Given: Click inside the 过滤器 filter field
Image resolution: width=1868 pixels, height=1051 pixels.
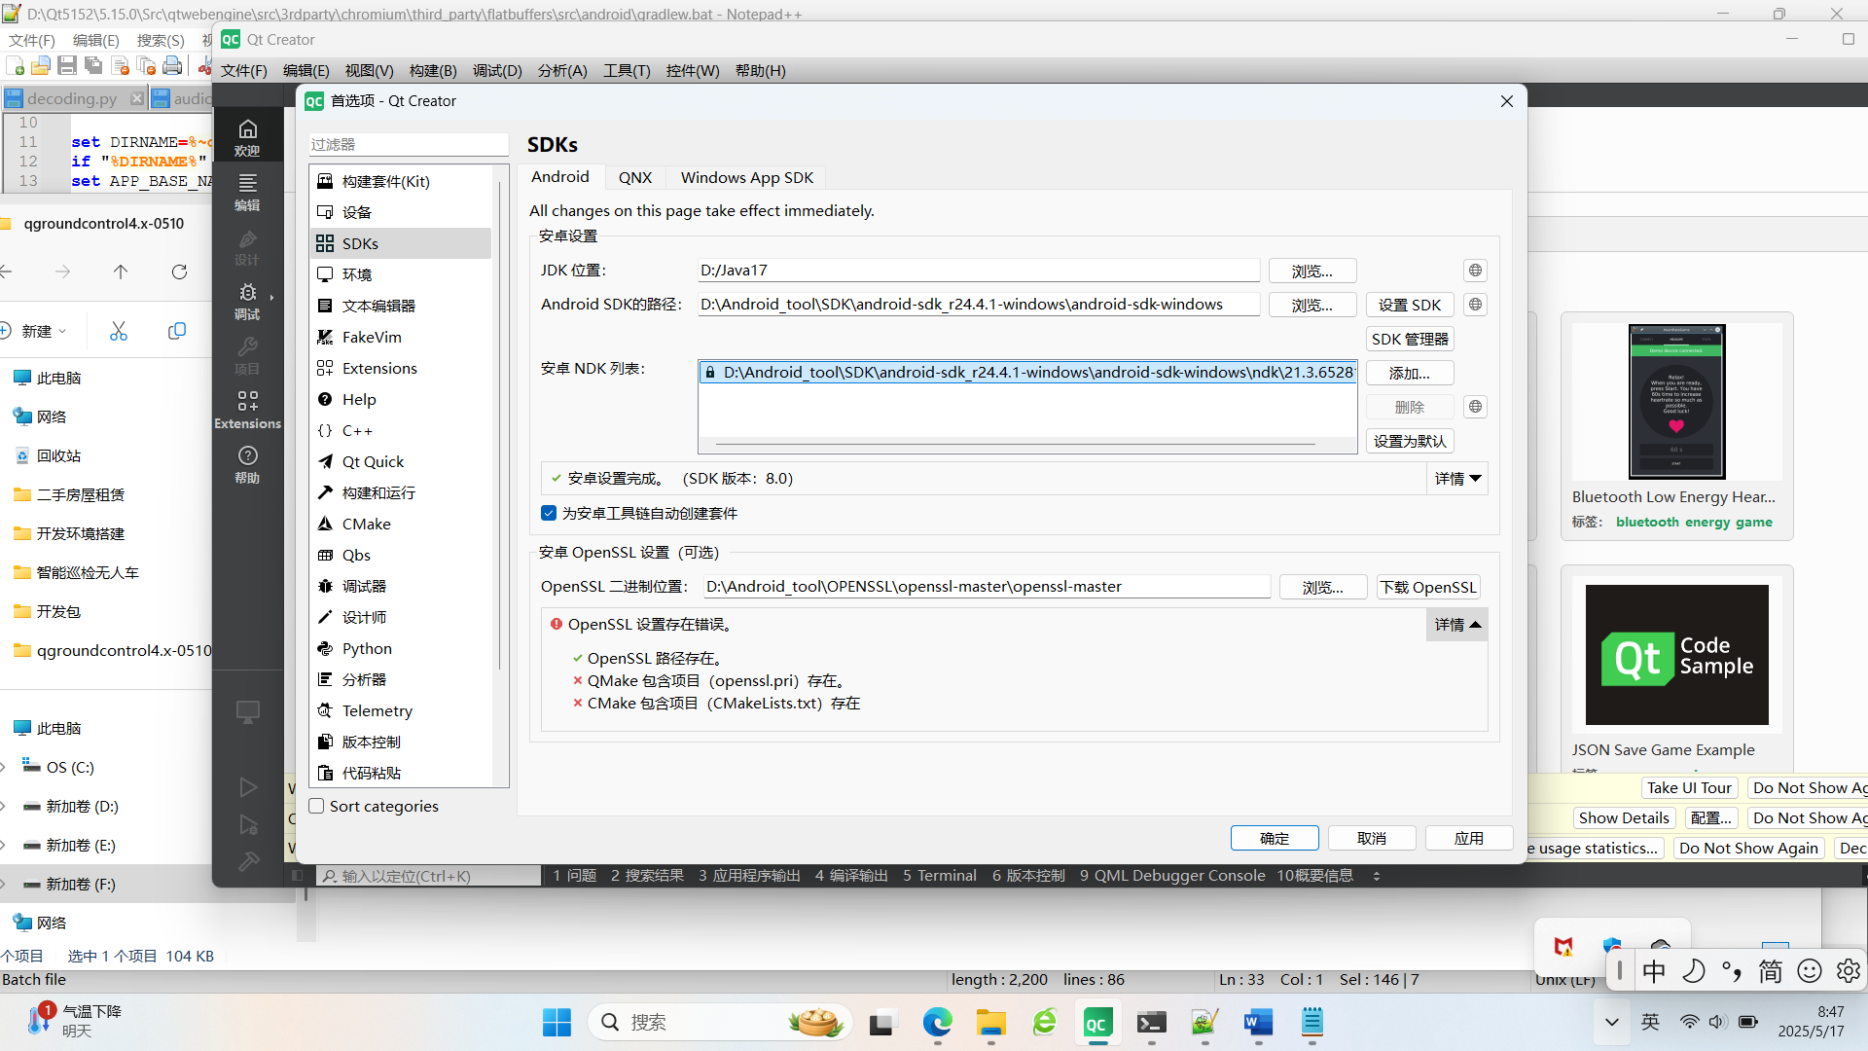Looking at the screenshot, I should [408, 144].
